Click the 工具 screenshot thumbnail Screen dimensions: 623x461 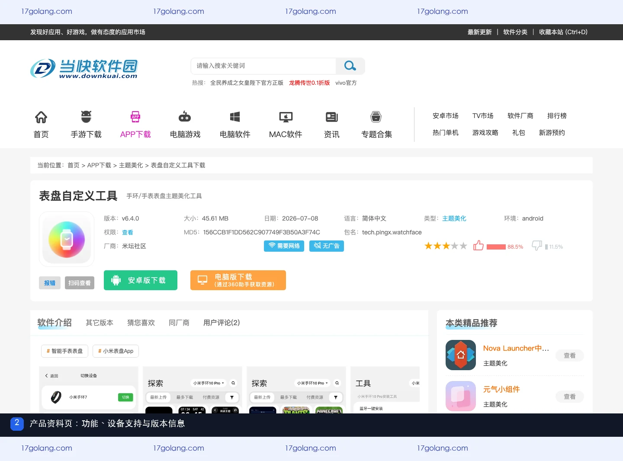[x=385, y=390]
